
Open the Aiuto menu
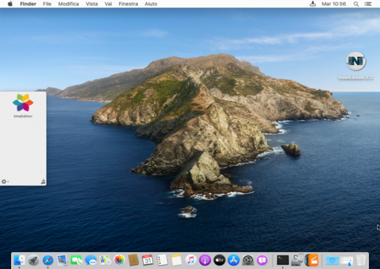pos(151,4)
